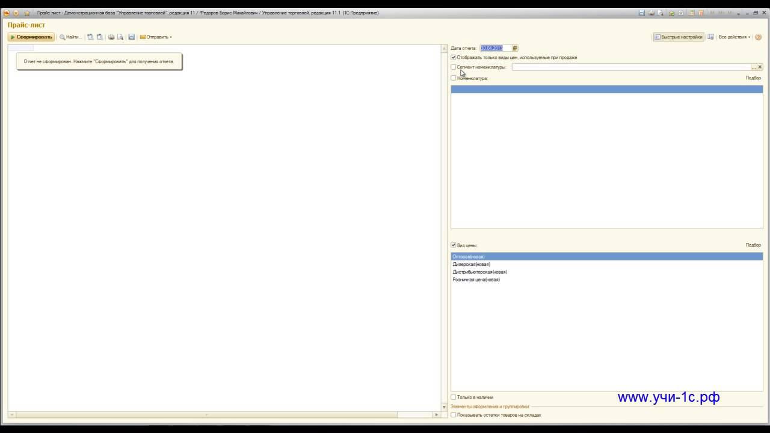Click the save report diskette icon
This screenshot has width=770, height=433.
click(132, 37)
